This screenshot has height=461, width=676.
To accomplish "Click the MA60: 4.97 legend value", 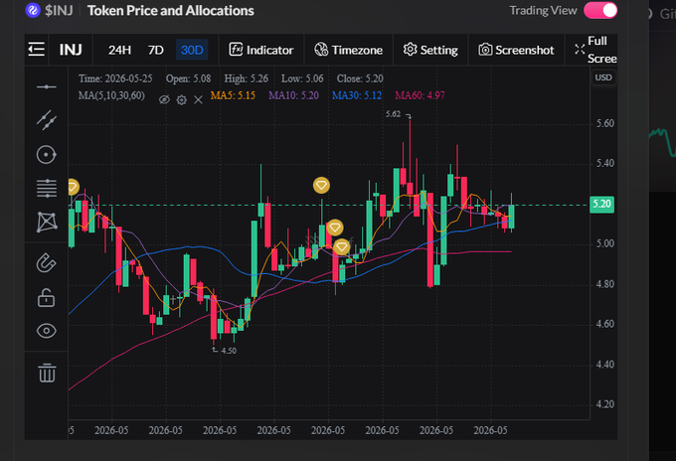I will tap(420, 95).
